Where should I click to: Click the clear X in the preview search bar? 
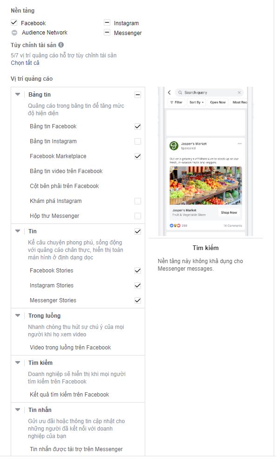pyautogui.click(x=239, y=92)
